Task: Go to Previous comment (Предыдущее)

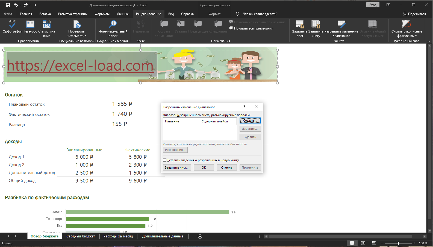Action: pyautogui.click(x=198, y=27)
